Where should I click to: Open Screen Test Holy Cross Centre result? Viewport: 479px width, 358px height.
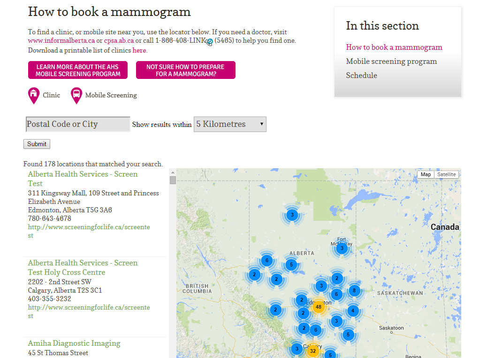coord(83,267)
